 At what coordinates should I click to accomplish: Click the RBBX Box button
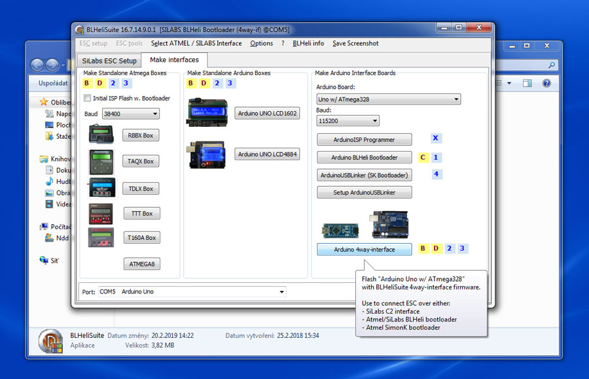141,135
